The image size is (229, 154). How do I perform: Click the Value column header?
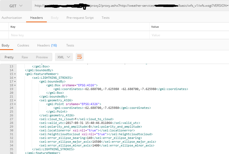(155, 27)
